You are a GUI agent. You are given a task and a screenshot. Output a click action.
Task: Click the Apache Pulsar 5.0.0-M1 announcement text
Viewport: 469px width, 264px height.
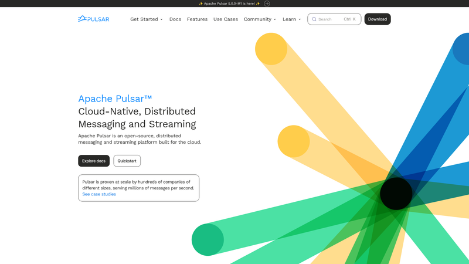click(229, 4)
